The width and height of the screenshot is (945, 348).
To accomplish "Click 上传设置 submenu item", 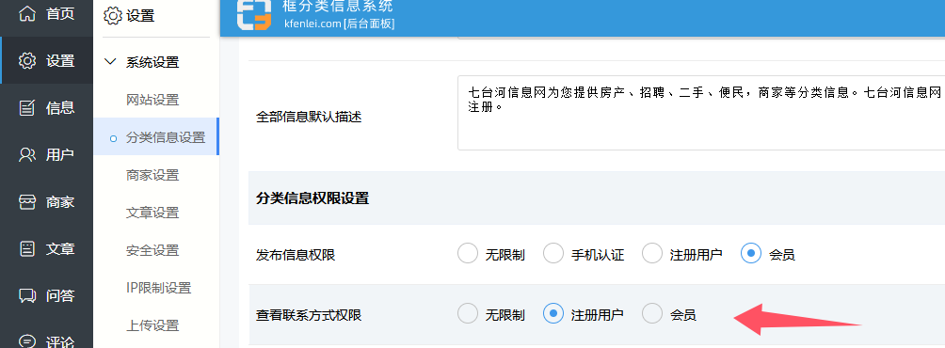I will [x=152, y=325].
